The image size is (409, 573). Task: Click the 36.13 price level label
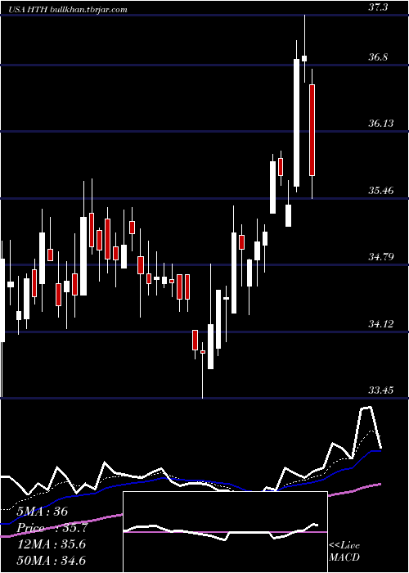[381, 124]
